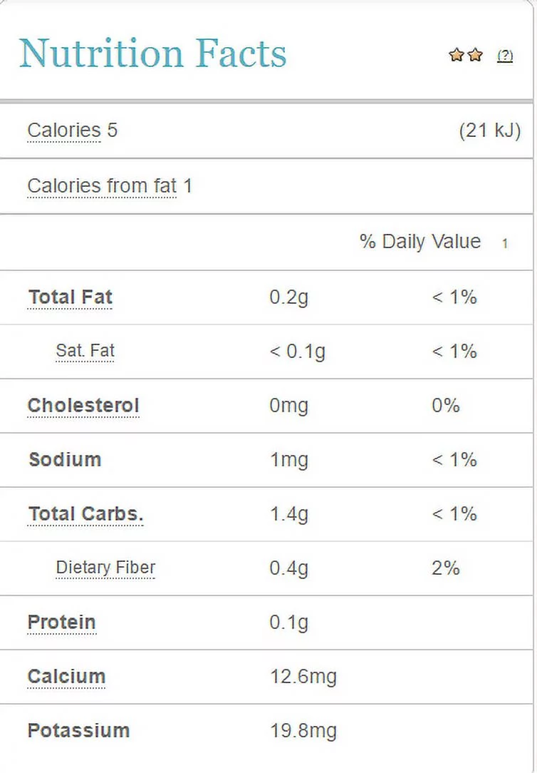Click the first rating star icon
This screenshot has width=537, height=773.
coord(457,55)
